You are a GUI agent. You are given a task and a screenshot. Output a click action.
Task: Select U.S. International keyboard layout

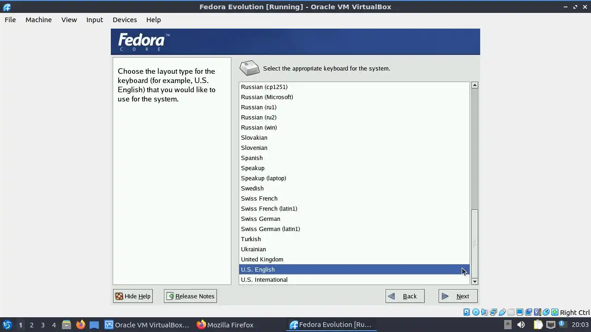(x=354, y=279)
